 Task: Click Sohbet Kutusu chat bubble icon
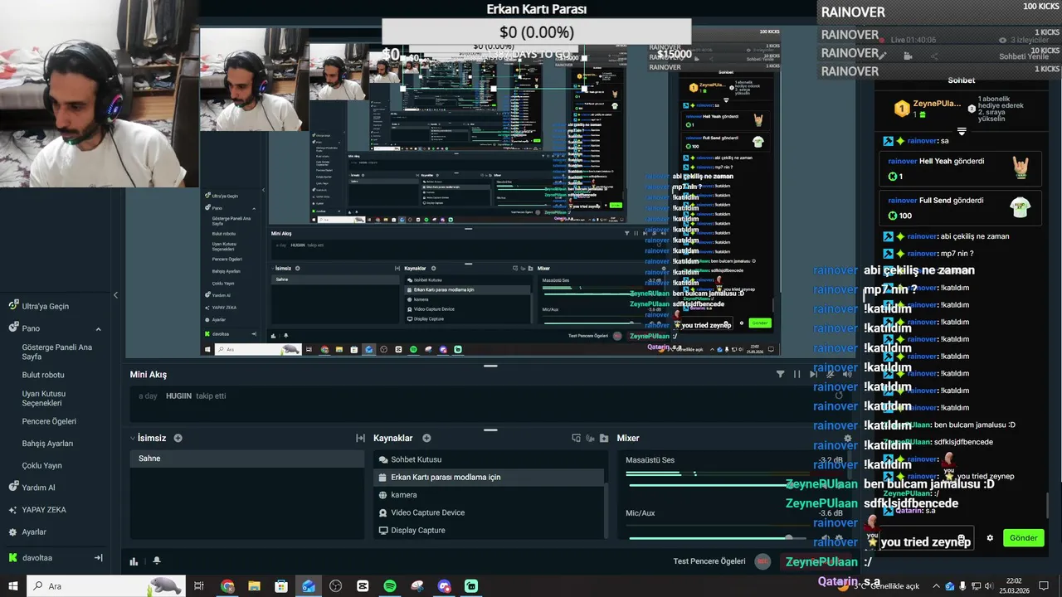click(383, 459)
